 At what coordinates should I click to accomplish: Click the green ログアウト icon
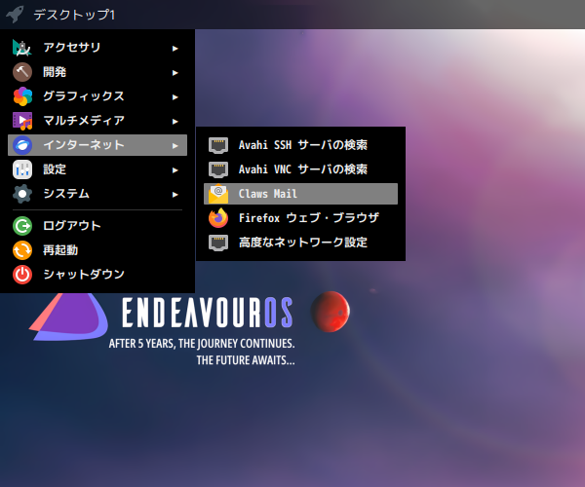click(x=22, y=226)
